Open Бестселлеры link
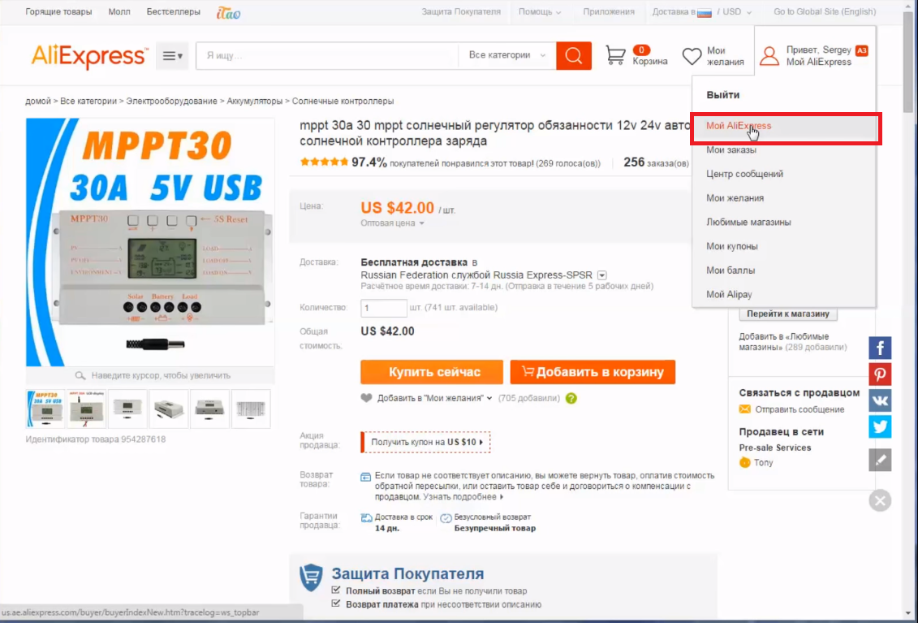918x623 pixels. [174, 11]
